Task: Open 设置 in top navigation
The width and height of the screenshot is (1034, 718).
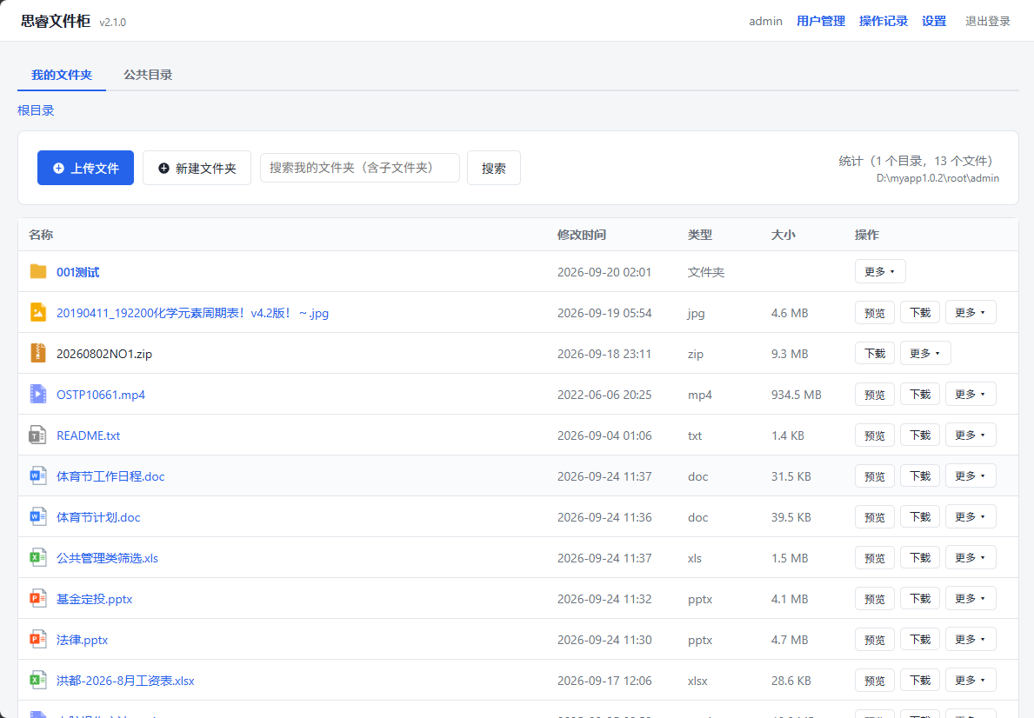Action: tap(934, 21)
